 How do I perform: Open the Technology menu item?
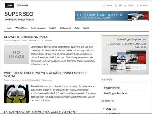pos(65,28)
